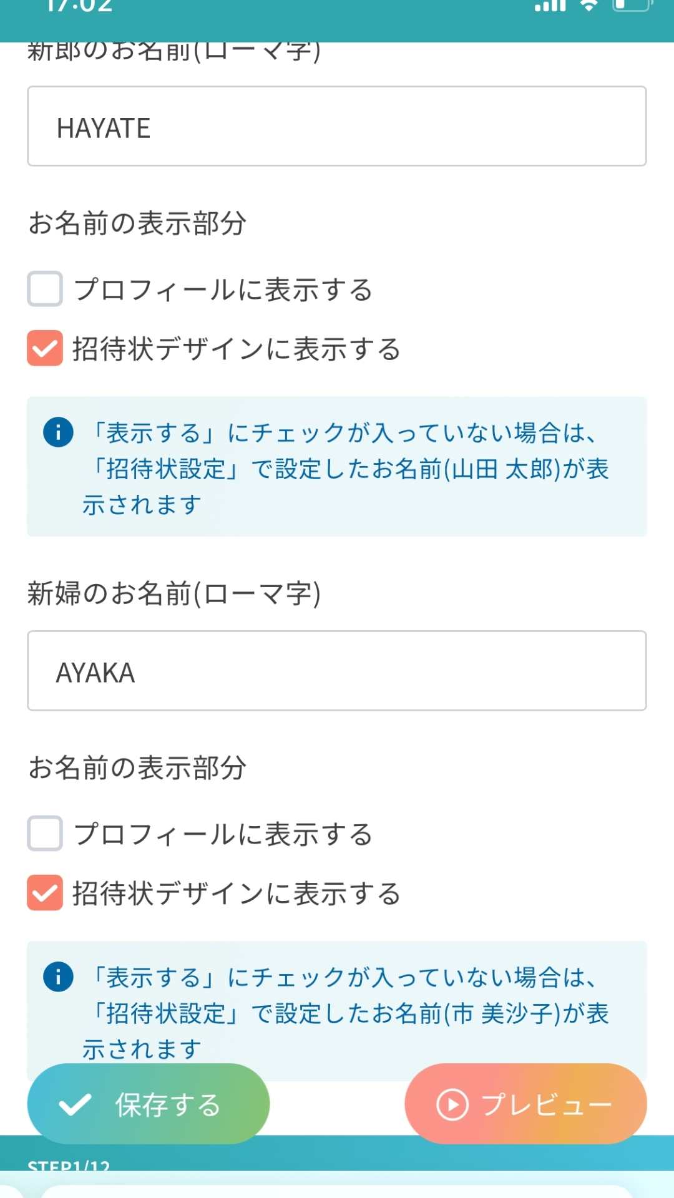Focus the groom name field containing HAYATE
The height and width of the screenshot is (1198, 674).
[x=337, y=127]
